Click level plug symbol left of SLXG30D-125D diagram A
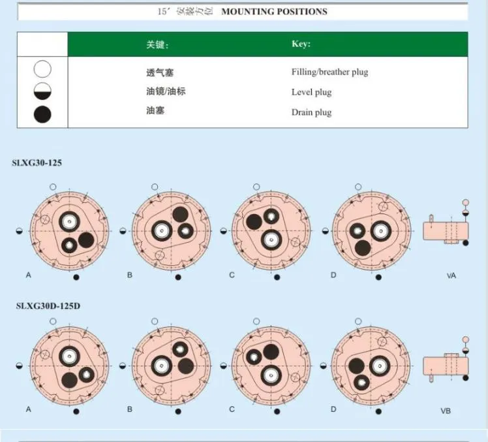This screenshot has height=442, width=488. click(20, 366)
